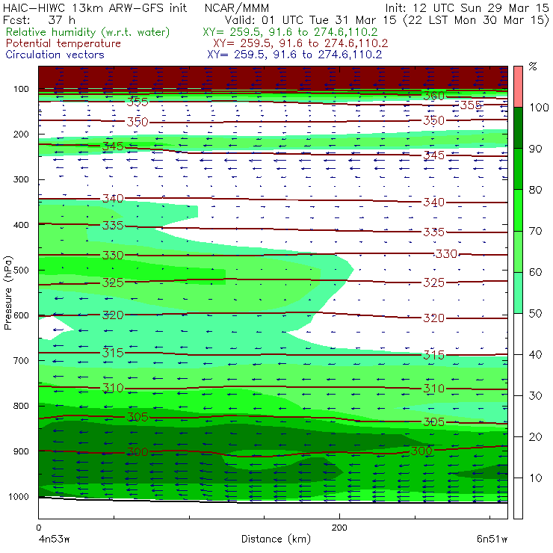The width and height of the screenshot is (553, 553).
Task: Click the colorbar '20' label
Action: (x=535, y=437)
